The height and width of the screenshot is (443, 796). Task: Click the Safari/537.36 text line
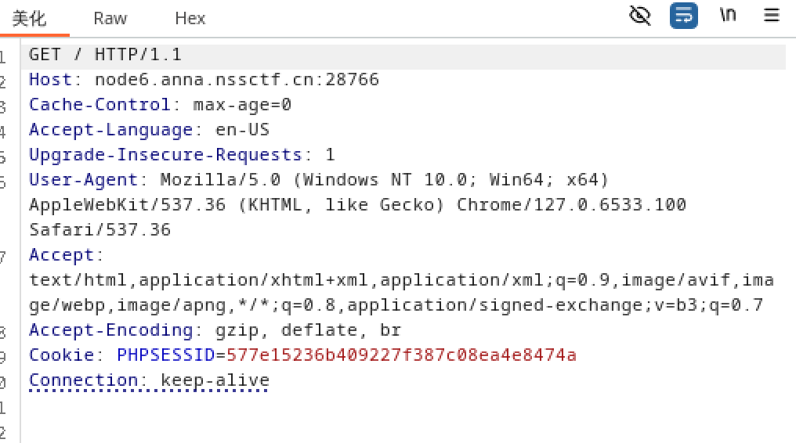coord(99,230)
